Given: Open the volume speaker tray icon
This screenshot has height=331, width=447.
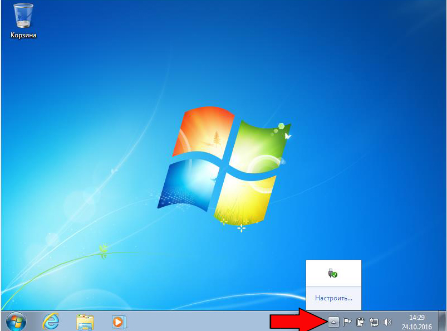Looking at the screenshot, I should pyautogui.click(x=387, y=322).
